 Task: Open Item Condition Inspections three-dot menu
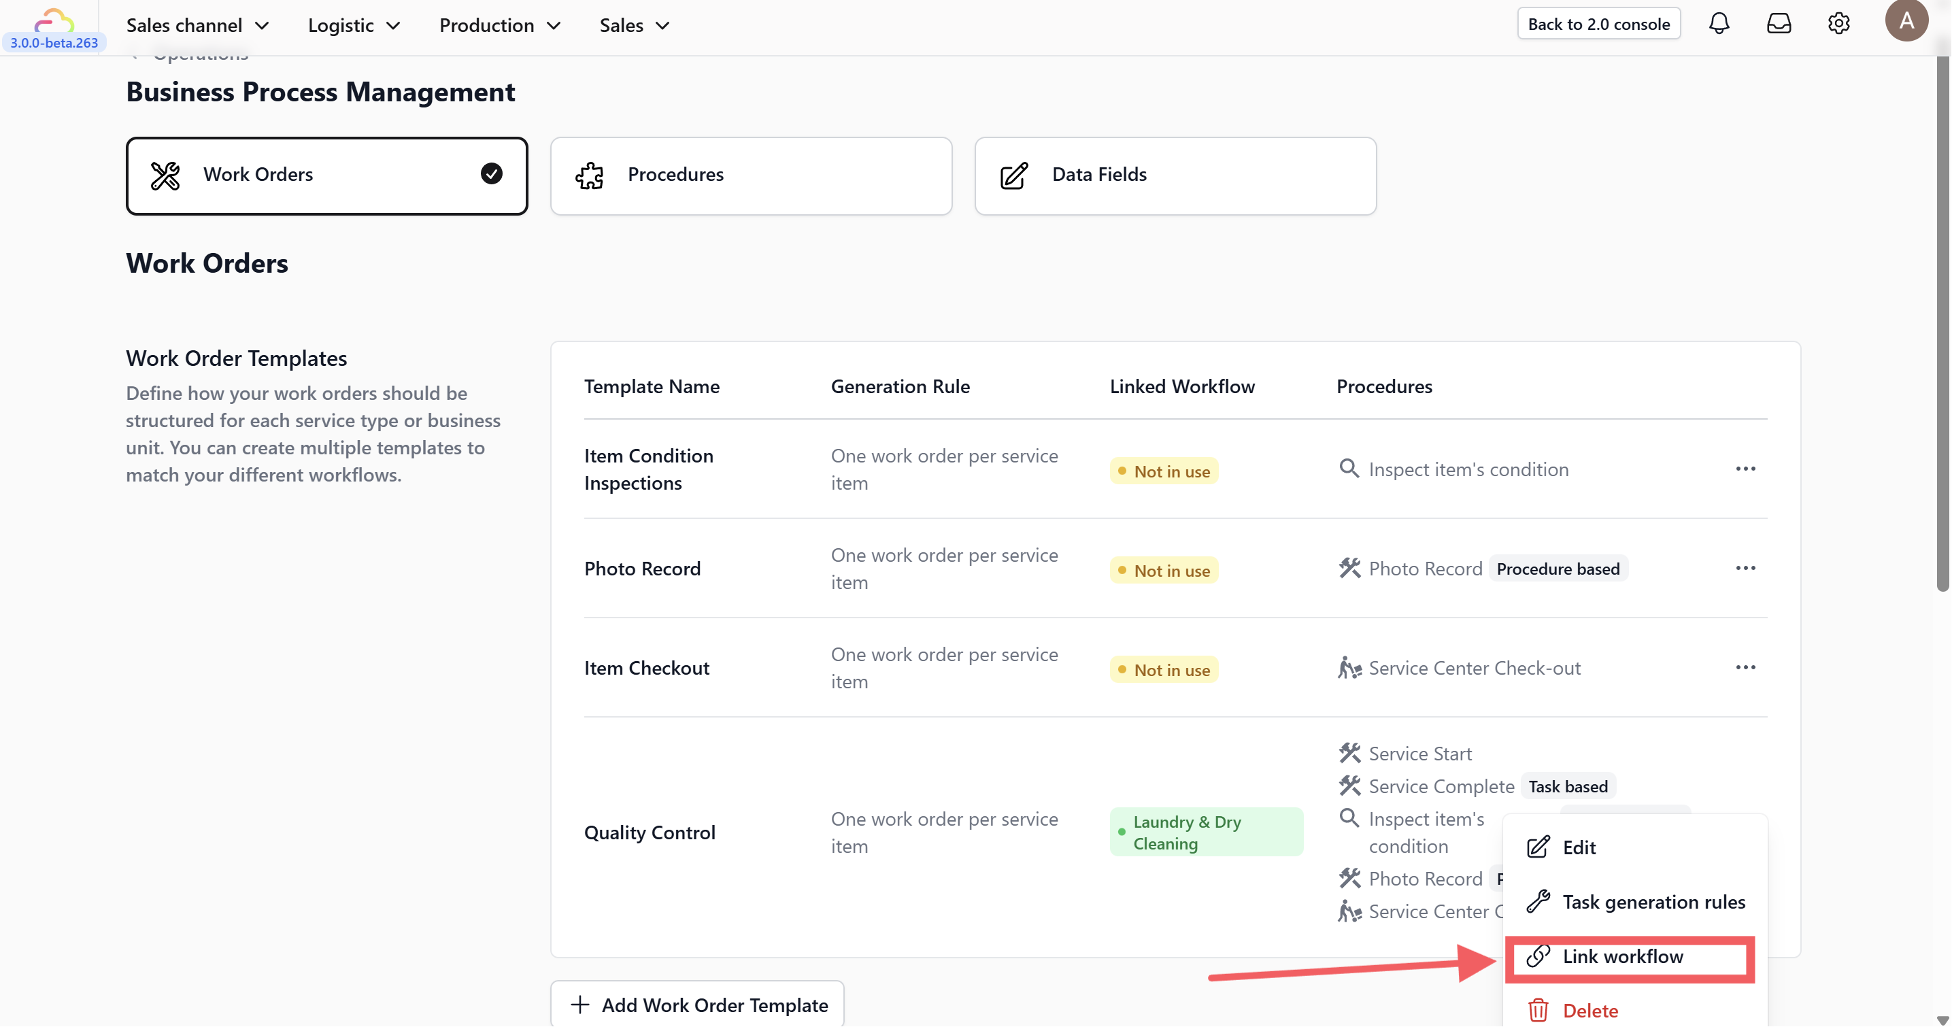click(1745, 469)
